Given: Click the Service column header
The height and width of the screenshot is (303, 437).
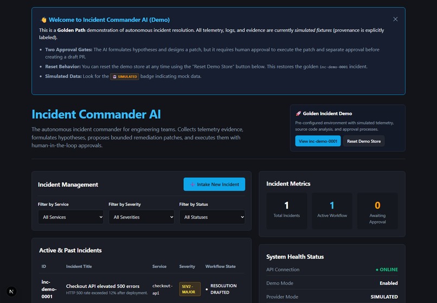Looking at the screenshot, I should coord(159,266).
